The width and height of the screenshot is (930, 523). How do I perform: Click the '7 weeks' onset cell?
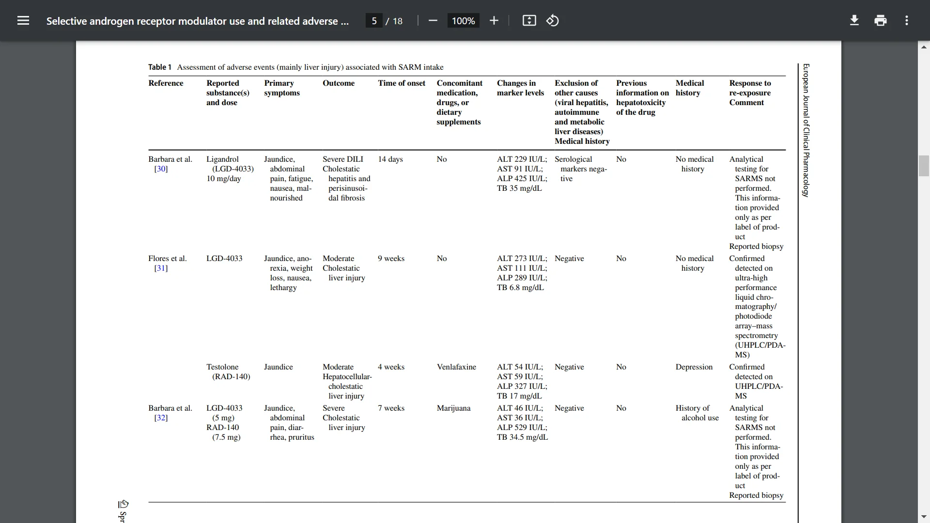391,408
